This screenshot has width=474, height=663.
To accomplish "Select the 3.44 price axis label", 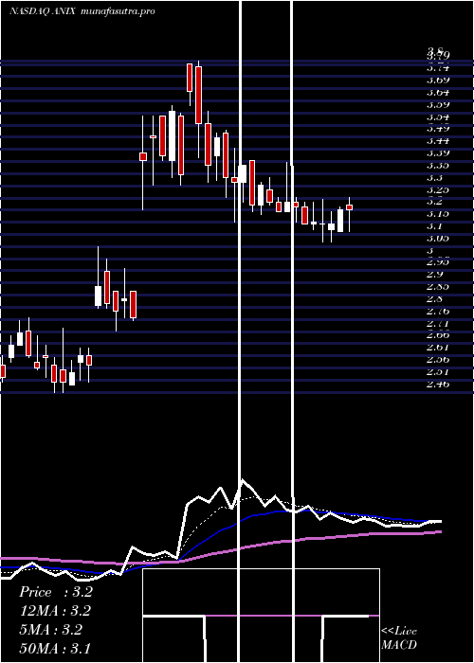I will (438, 140).
